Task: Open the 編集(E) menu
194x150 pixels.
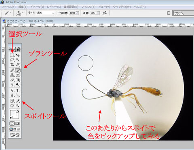Action: click(x=23, y=7)
